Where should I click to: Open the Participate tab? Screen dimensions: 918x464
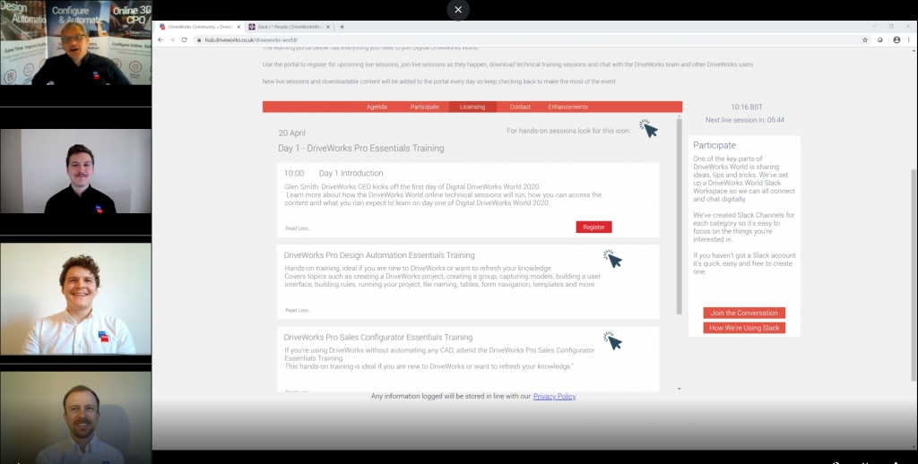424,107
